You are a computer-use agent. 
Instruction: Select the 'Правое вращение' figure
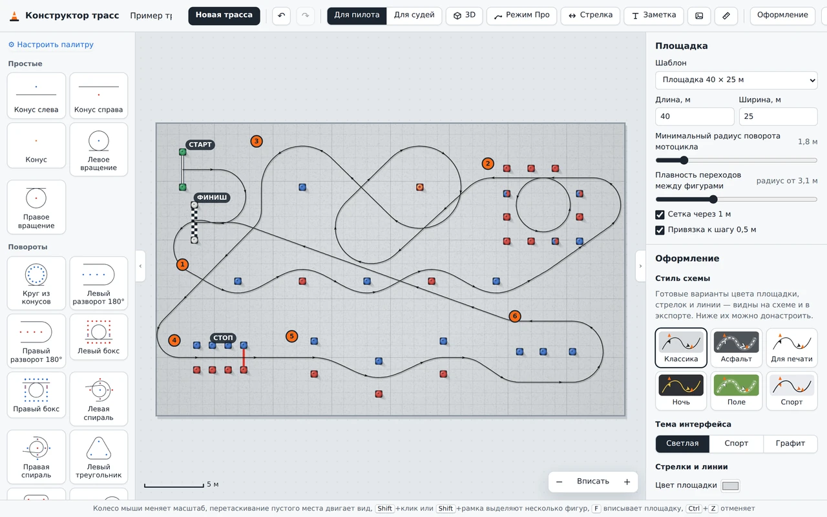click(36, 207)
